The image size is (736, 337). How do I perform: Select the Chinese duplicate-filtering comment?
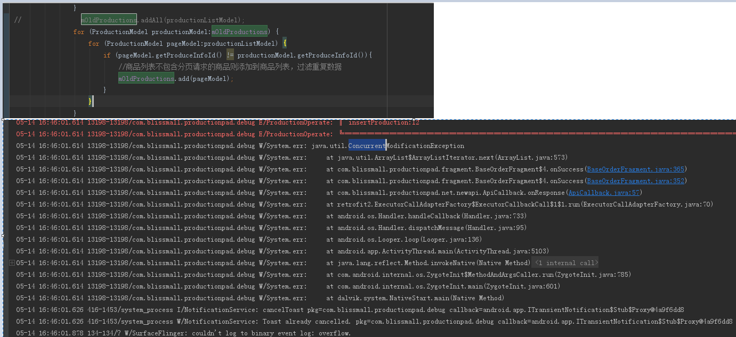click(229, 67)
